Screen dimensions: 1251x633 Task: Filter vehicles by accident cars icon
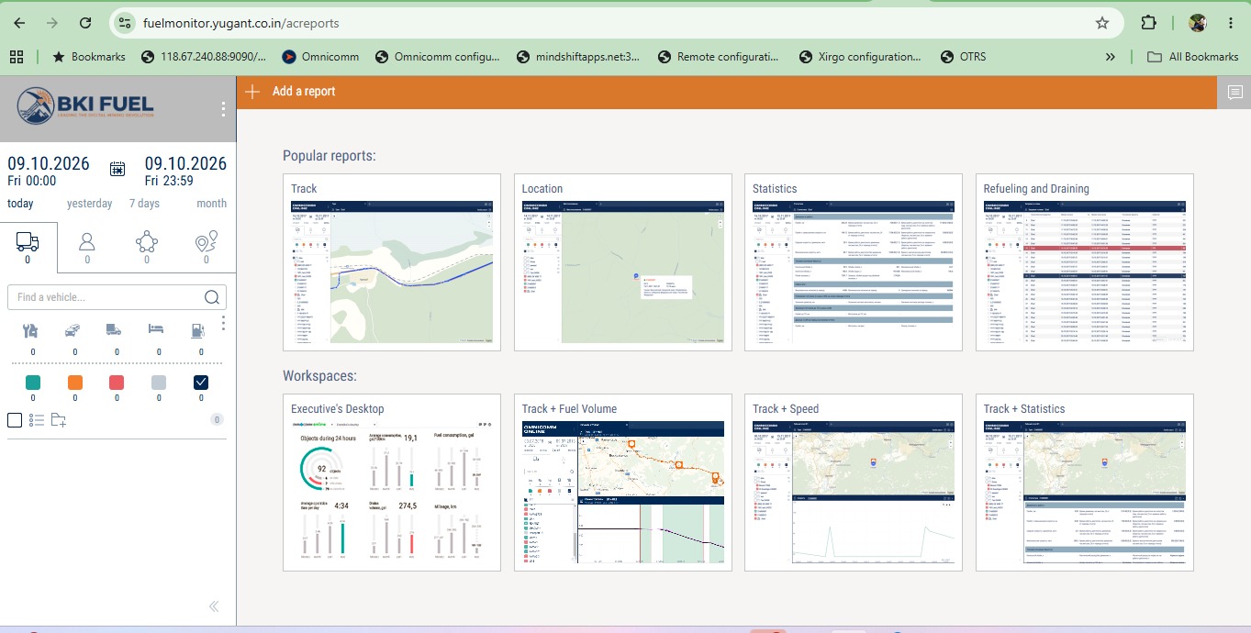[73, 330]
